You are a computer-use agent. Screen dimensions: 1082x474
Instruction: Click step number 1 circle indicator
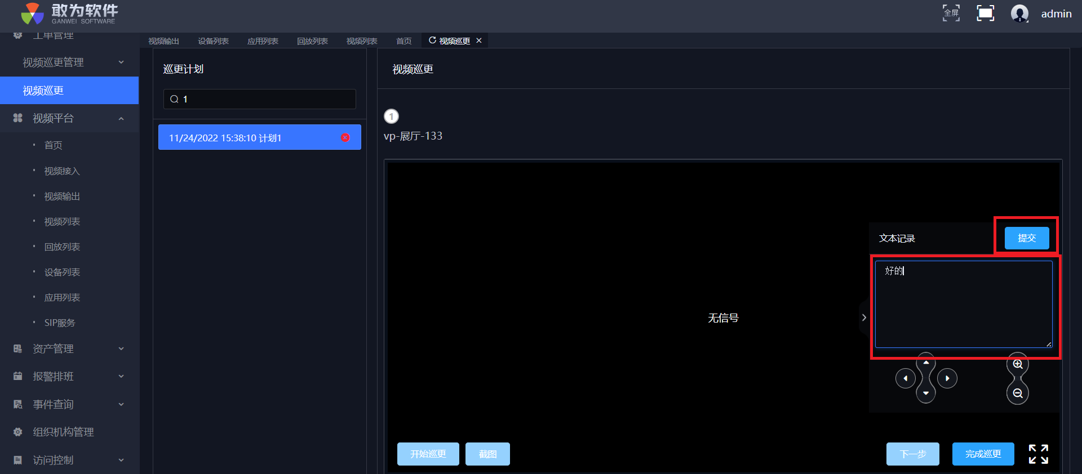pos(391,117)
